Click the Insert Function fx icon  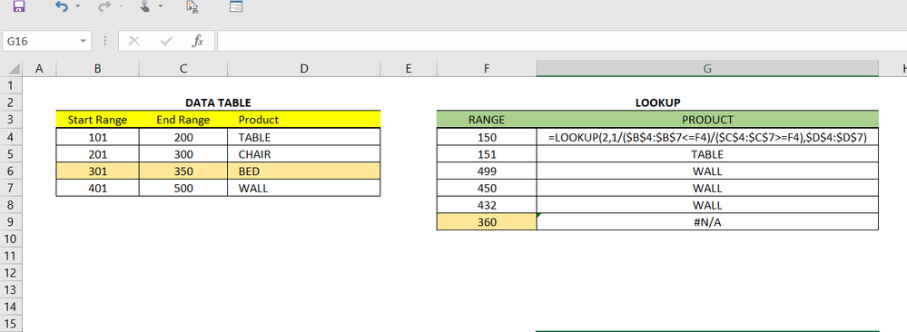tap(198, 41)
